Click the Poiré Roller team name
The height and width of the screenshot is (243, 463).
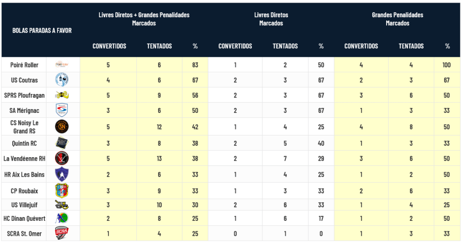[24, 65]
